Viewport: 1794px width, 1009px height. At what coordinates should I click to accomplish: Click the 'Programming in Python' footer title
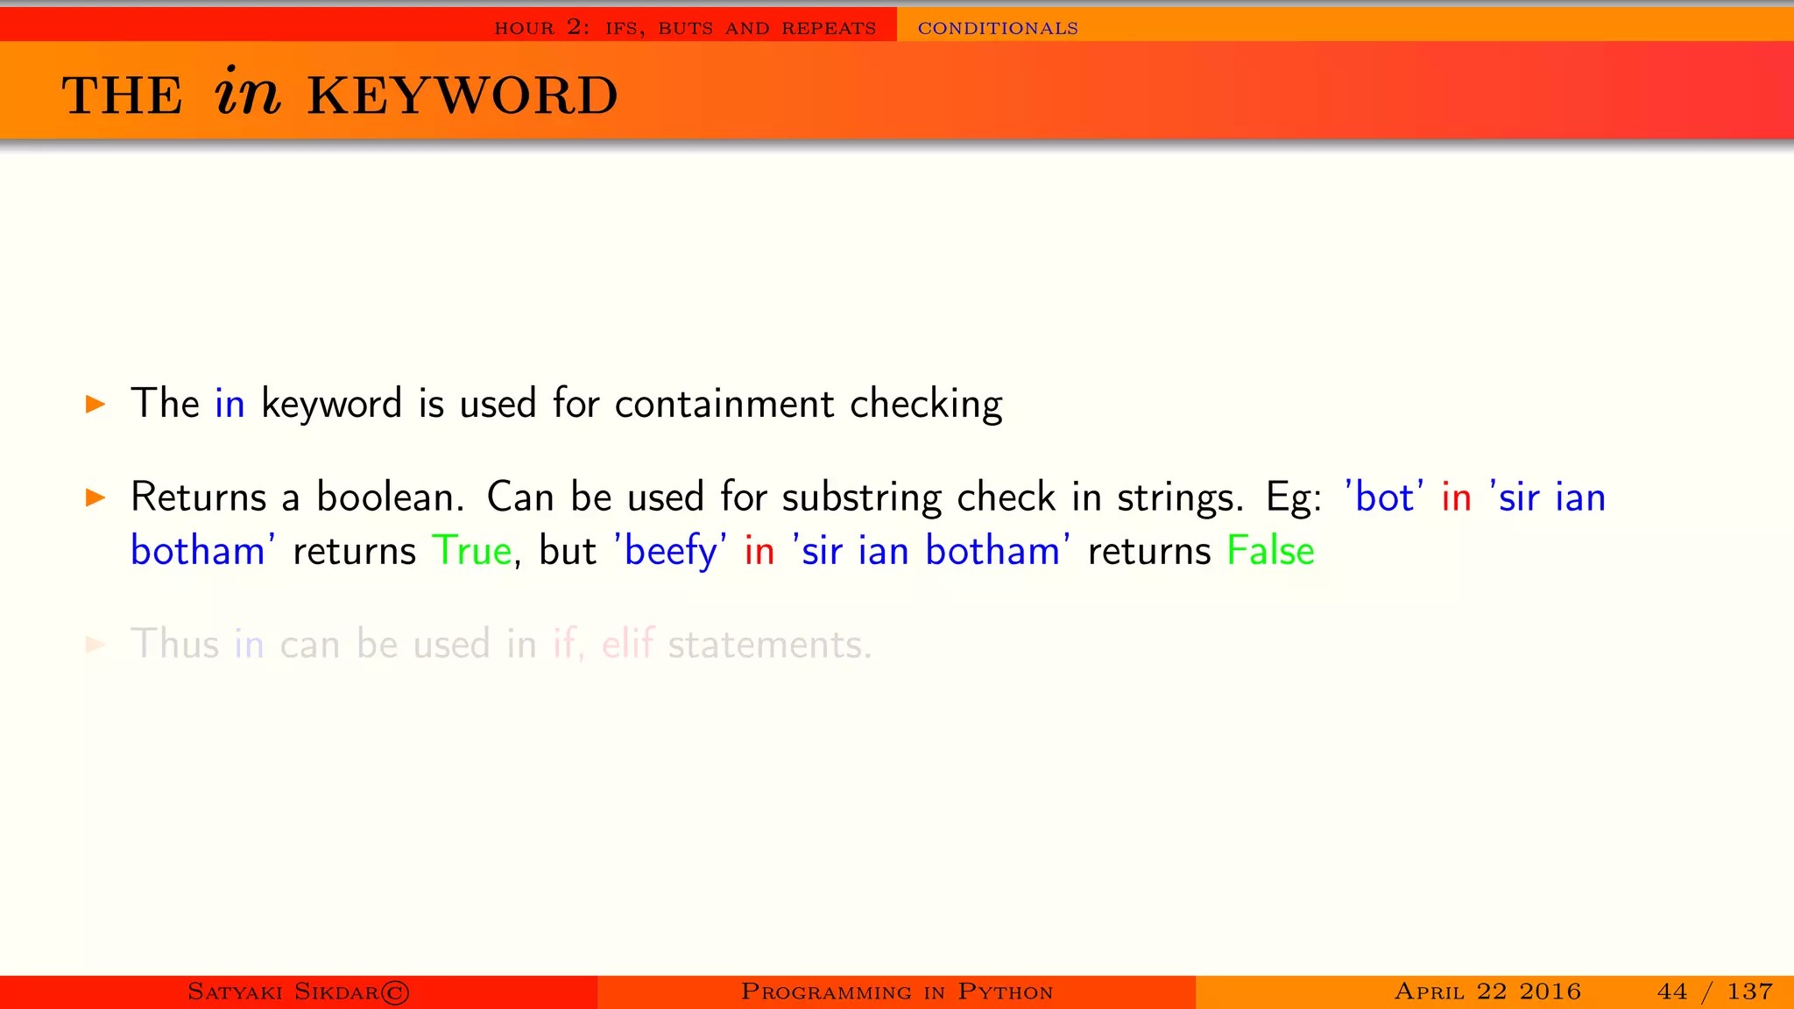897,991
